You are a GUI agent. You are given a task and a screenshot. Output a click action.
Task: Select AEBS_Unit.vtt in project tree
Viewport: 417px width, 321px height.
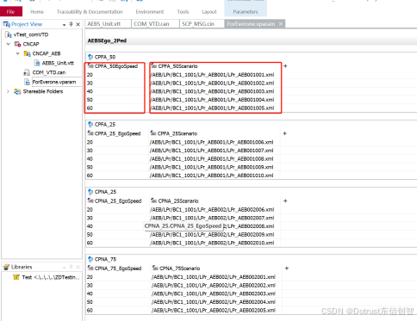coord(58,63)
